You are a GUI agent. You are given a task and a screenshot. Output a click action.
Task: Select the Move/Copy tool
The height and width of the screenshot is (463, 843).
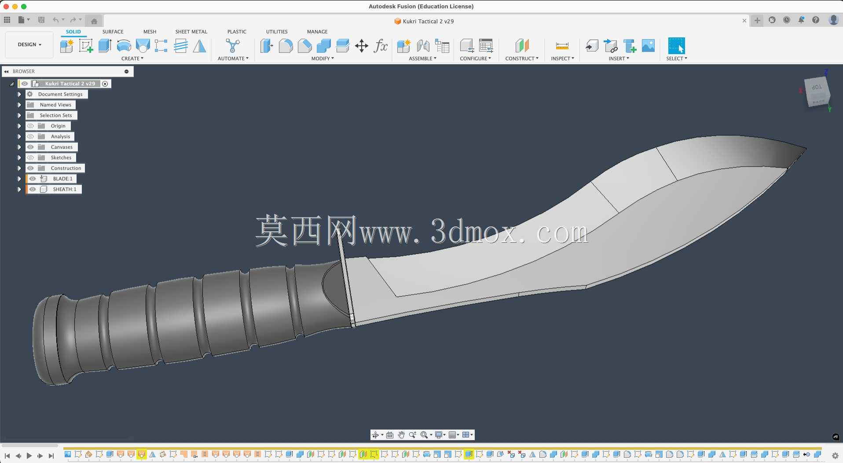[x=362, y=46]
